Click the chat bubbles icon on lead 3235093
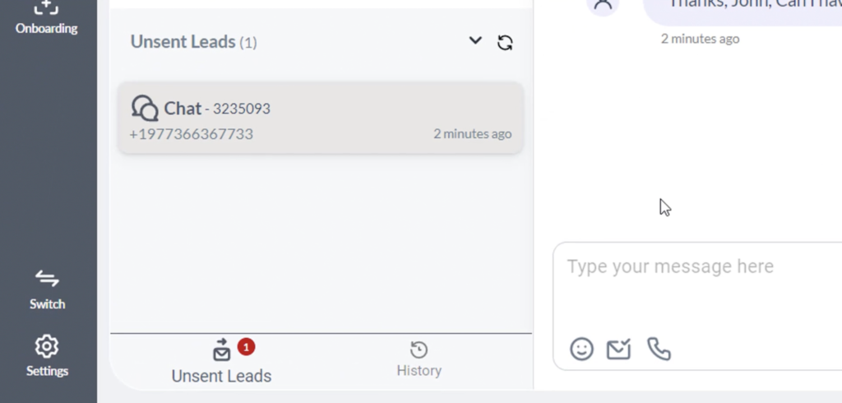This screenshot has height=403, width=842. pyautogui.click(x=145, y=109)
